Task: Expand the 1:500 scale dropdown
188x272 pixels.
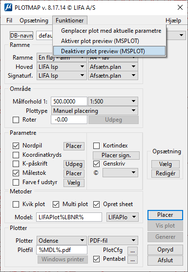Action: click(113, 101)
